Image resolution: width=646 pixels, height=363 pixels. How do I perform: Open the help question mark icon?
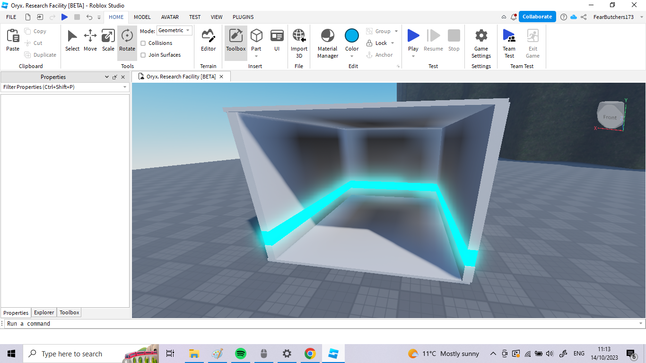point(564,17)
